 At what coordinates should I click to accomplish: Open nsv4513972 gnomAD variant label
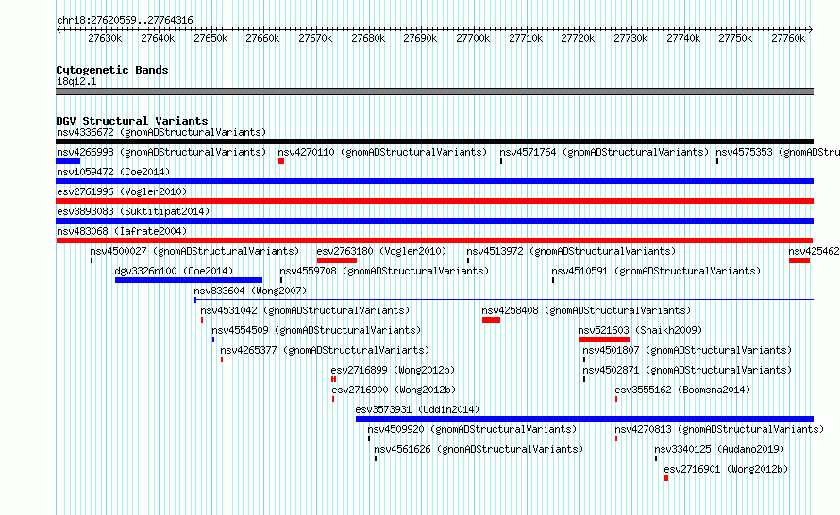tap(571, 251)
